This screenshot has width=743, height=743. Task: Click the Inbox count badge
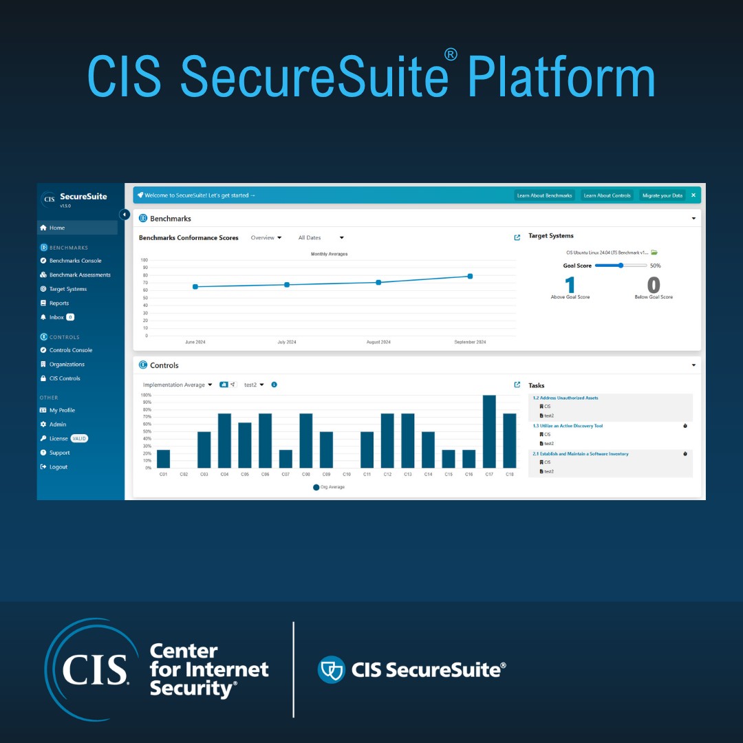pos(70,317)
